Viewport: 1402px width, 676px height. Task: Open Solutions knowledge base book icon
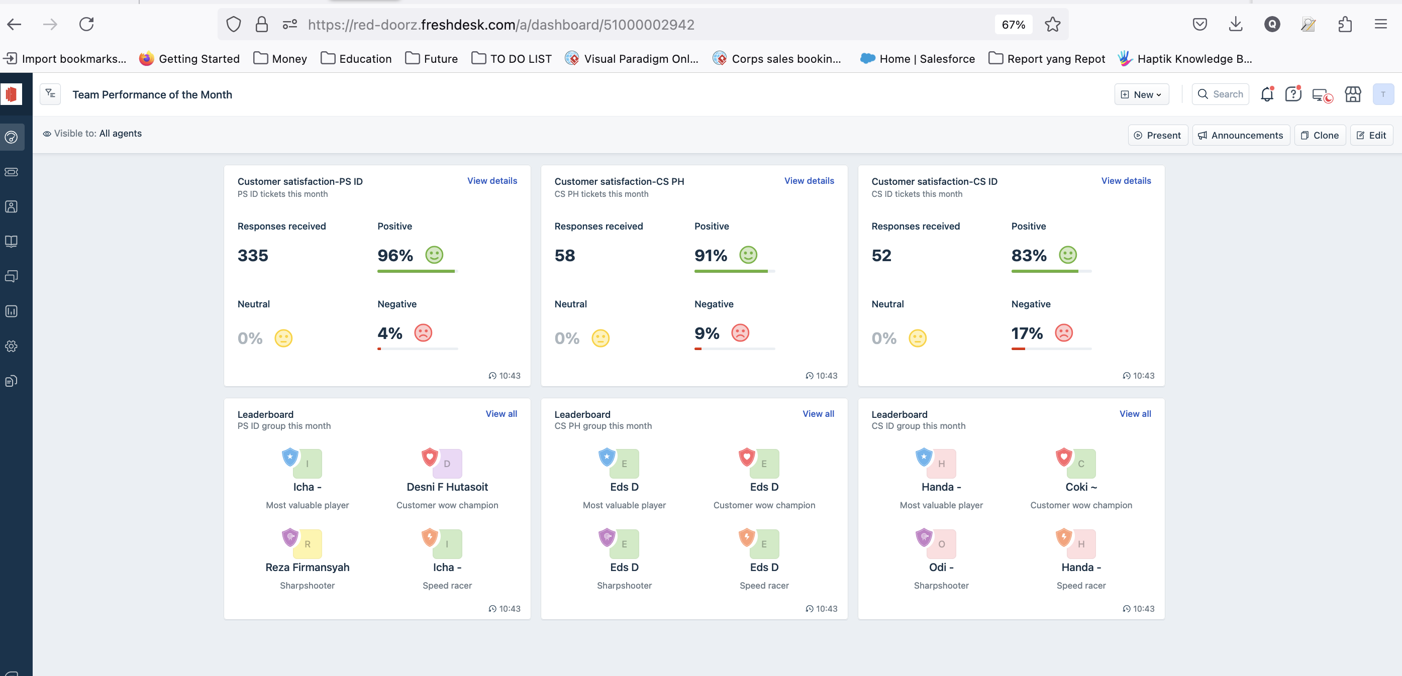12,242
